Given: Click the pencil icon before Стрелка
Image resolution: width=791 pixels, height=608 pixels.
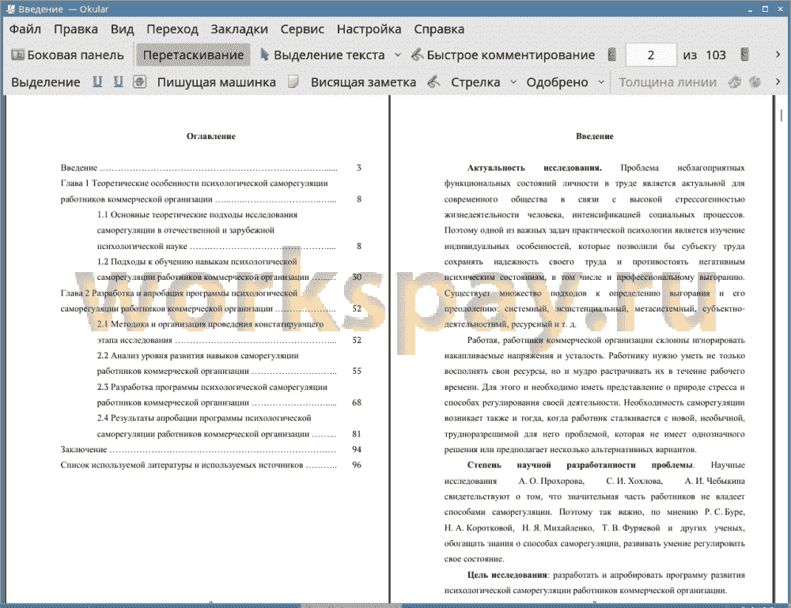Looking at the screenshot, I should pos(433,81).
